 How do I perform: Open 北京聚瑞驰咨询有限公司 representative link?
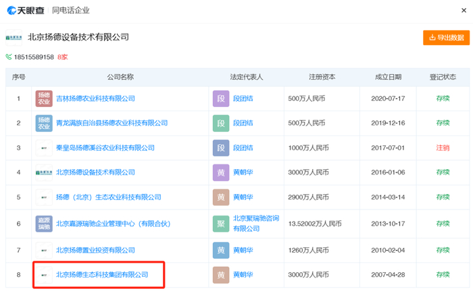click(256, 224)
